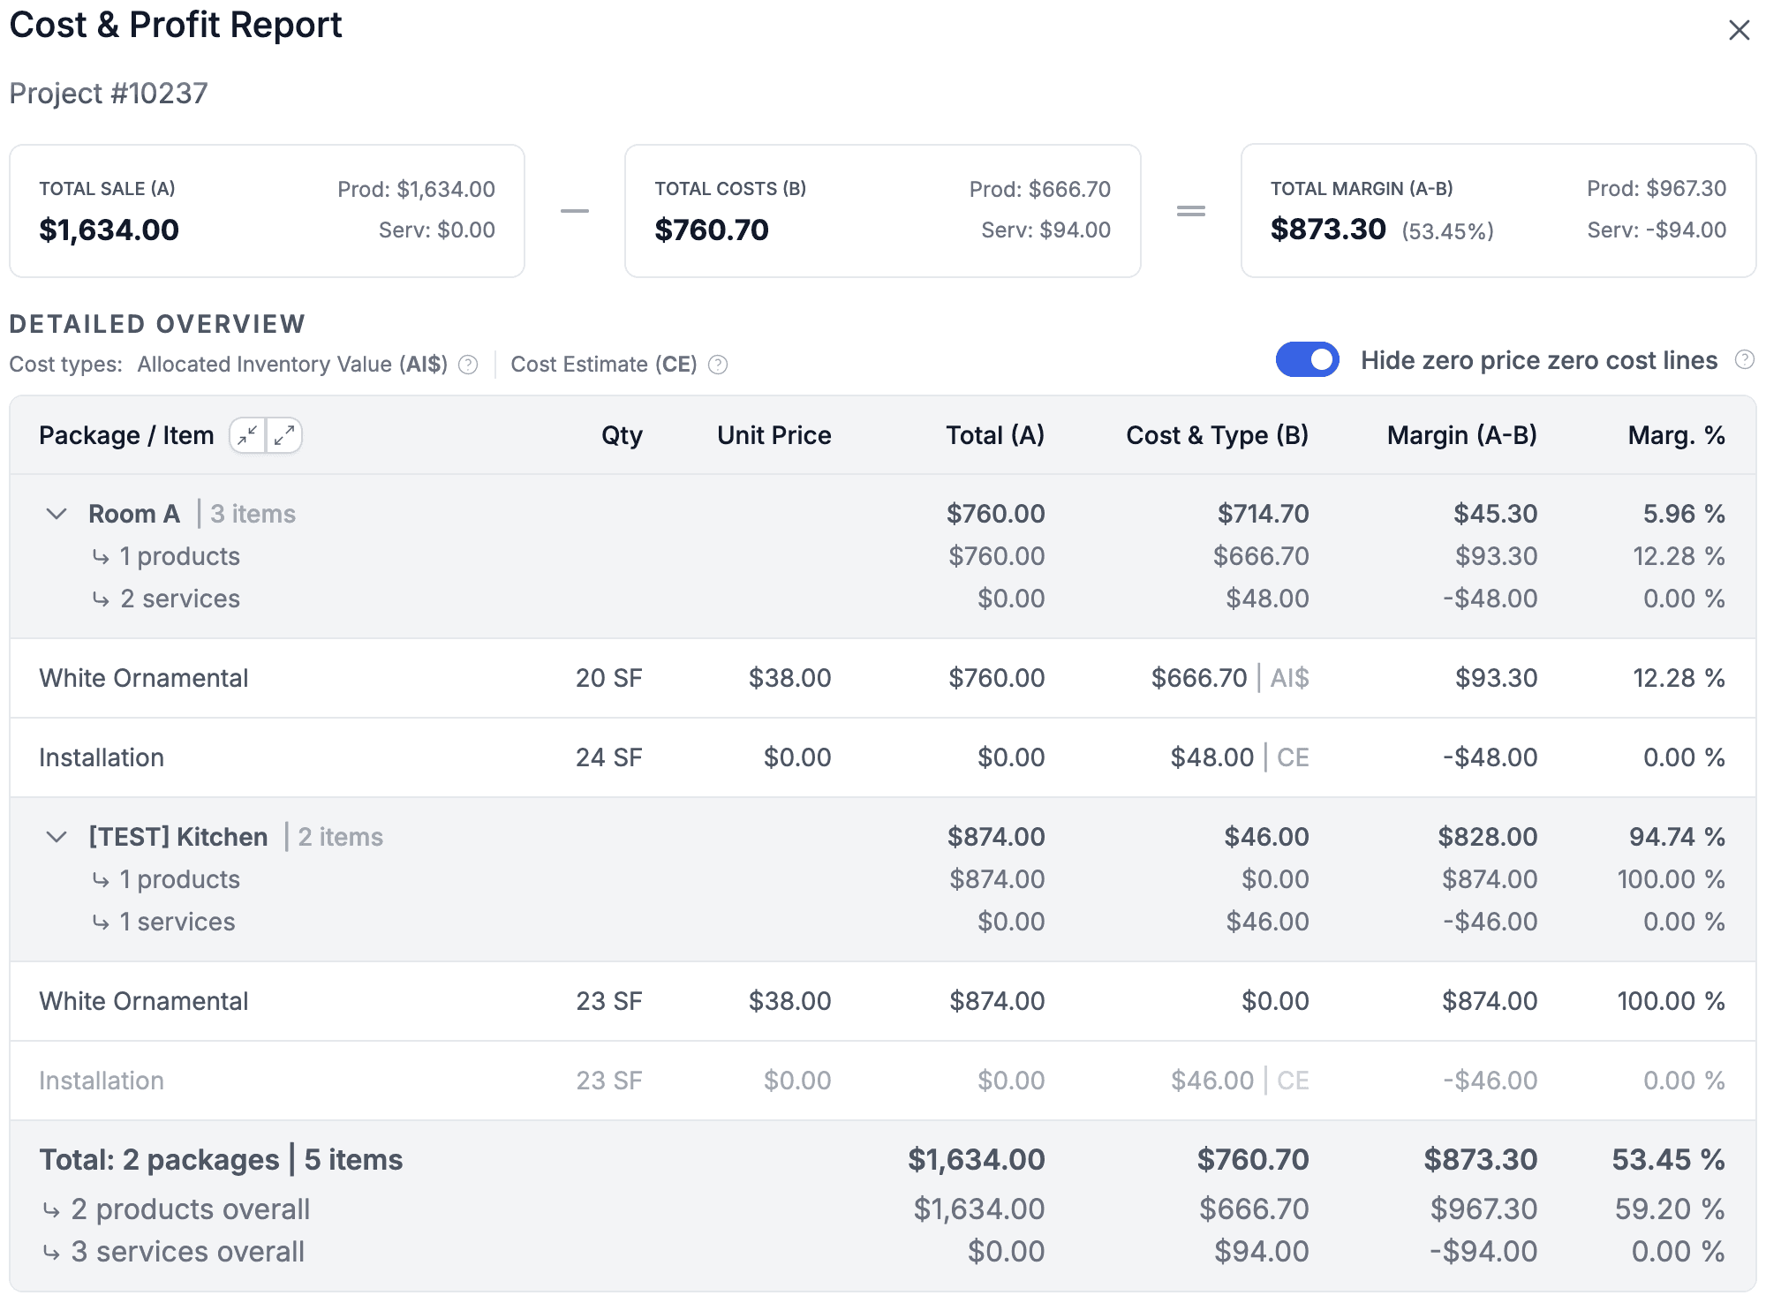Close the Cost & Profit Report dialog
1766x1303 pixels.
[1739, 30]
